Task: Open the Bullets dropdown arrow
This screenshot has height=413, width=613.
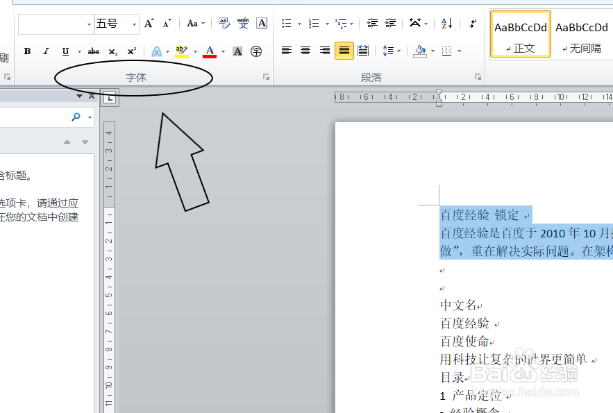Action: pos(299,24)
